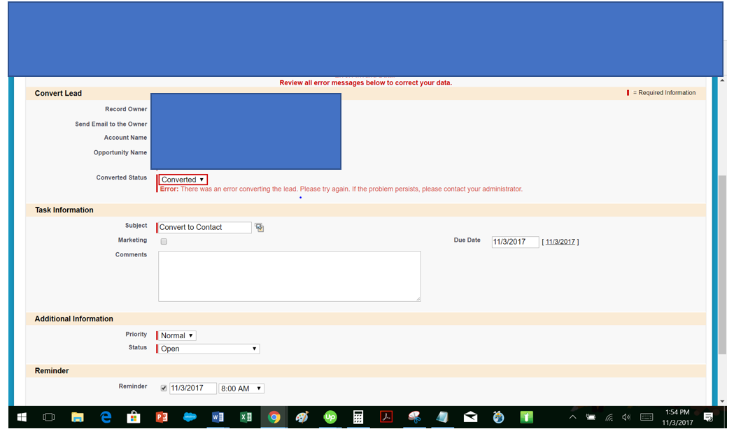
Task: Switch to Google Chrome in the taskbar
Action: (x=274, y=417)
